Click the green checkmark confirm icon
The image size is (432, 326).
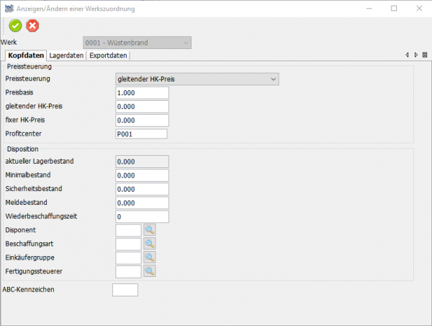[x=16, y=26]
